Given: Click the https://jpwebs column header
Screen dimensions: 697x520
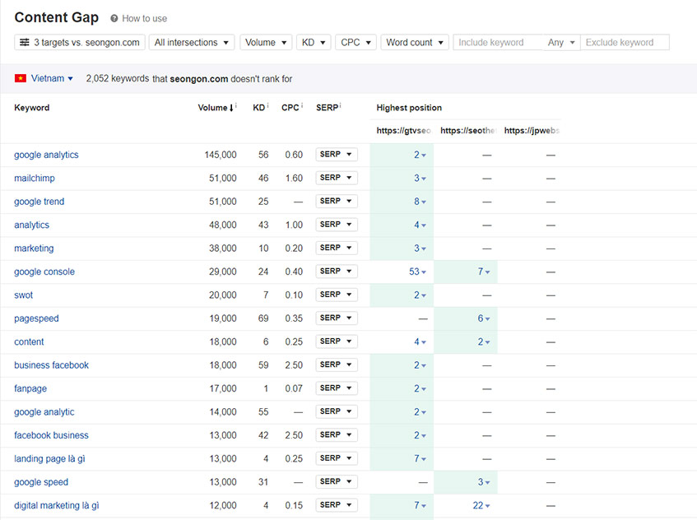Looking at the screenshot, I should tap(532, 131).
